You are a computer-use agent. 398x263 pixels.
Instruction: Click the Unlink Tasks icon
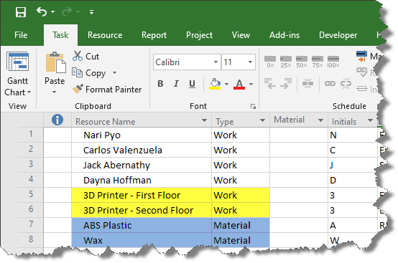click(x=346, y=84)
